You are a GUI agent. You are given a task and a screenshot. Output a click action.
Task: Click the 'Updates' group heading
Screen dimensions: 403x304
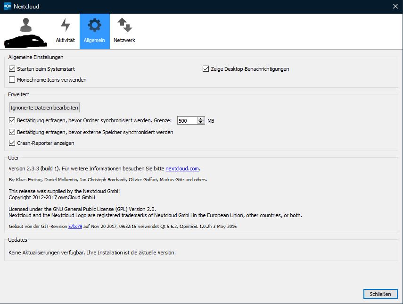click(x=17, y=240)
